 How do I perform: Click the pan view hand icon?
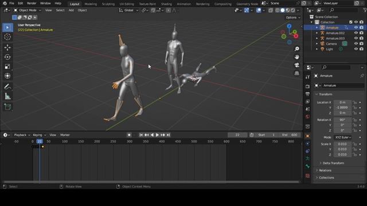coord(297,57)
